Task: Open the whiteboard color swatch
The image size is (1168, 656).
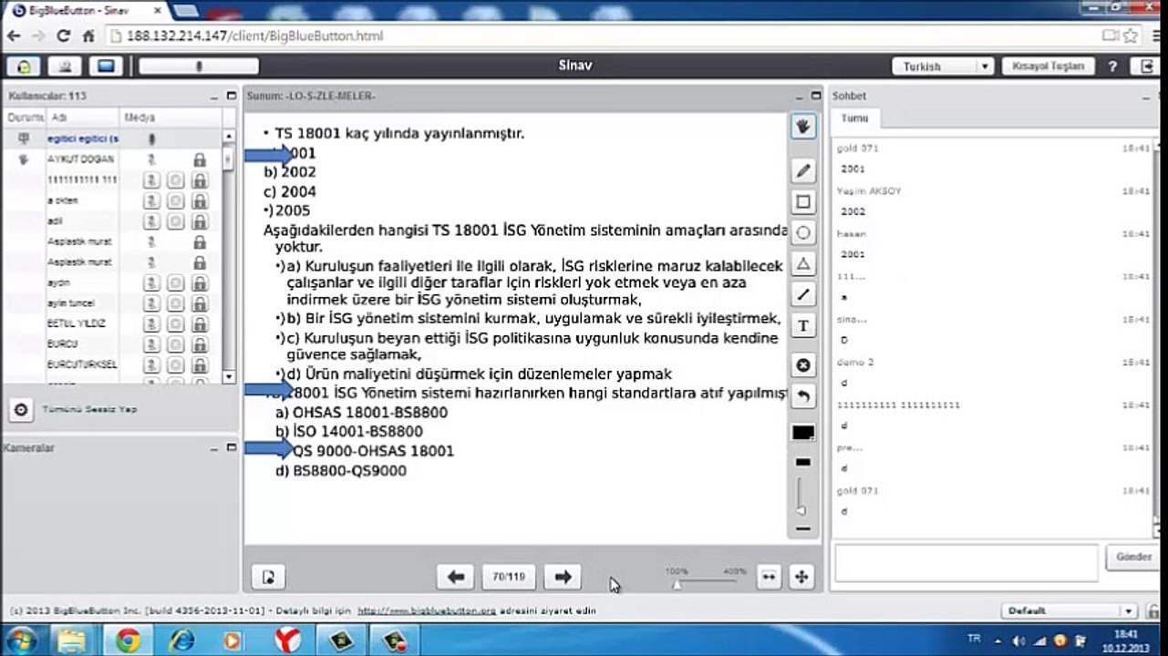Action: (802, 433)
